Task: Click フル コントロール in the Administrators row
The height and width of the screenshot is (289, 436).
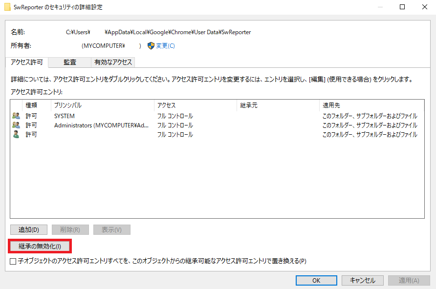Action: pos(175,125)
